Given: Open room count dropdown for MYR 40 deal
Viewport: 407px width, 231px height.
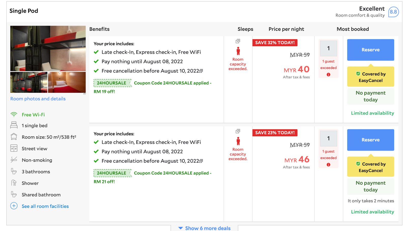Looking at the screenshot, I should (328, 48).
